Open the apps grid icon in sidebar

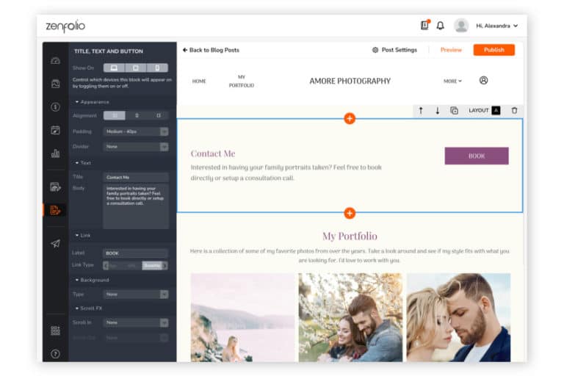click(x=55, y=330)
